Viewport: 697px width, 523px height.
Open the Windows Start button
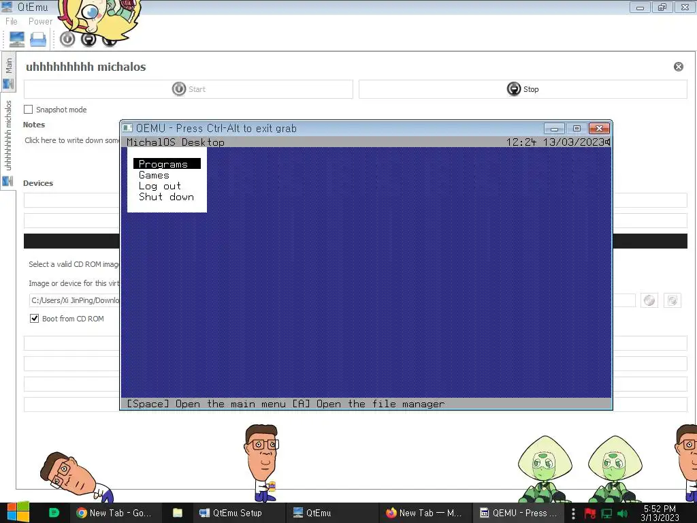(x=18, y=512)
